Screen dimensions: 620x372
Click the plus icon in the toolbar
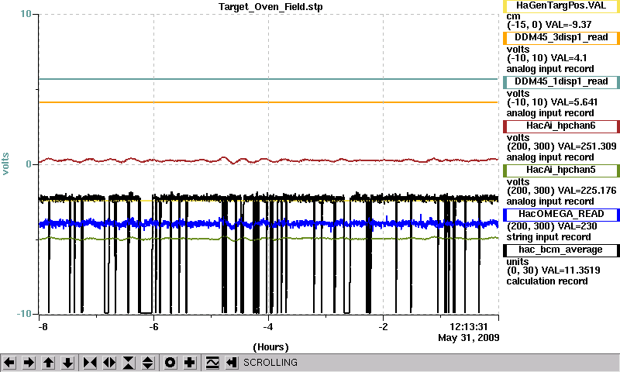click(x=190, y=363)
